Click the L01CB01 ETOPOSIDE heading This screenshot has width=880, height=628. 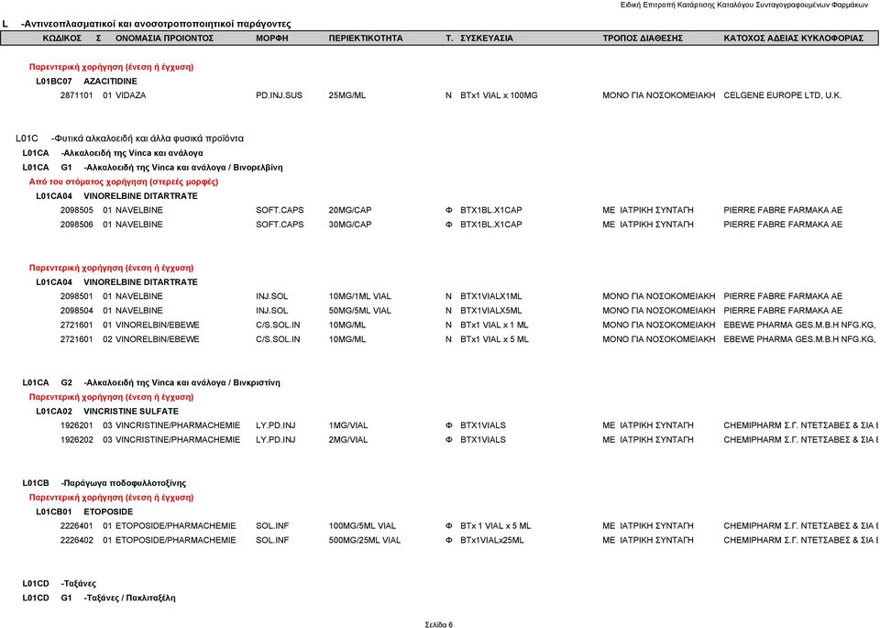tap(84, 512)
